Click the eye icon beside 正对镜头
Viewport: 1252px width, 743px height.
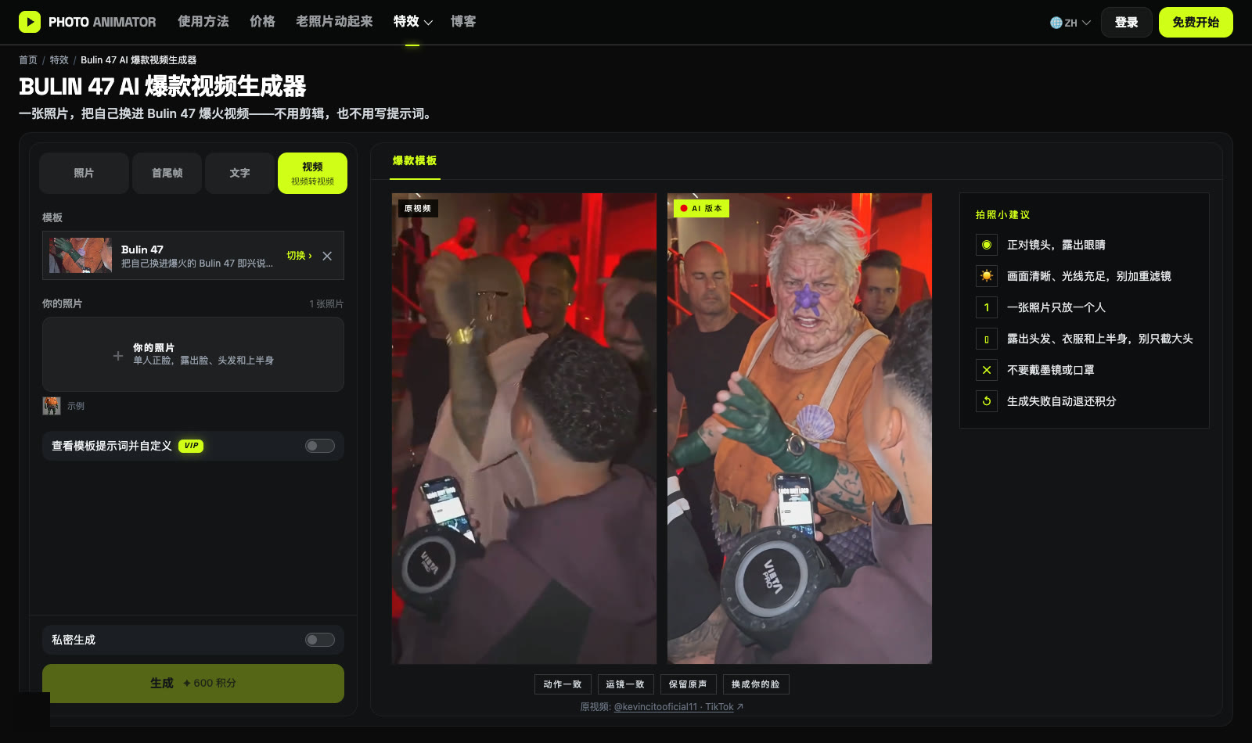[x=987, y=245]
